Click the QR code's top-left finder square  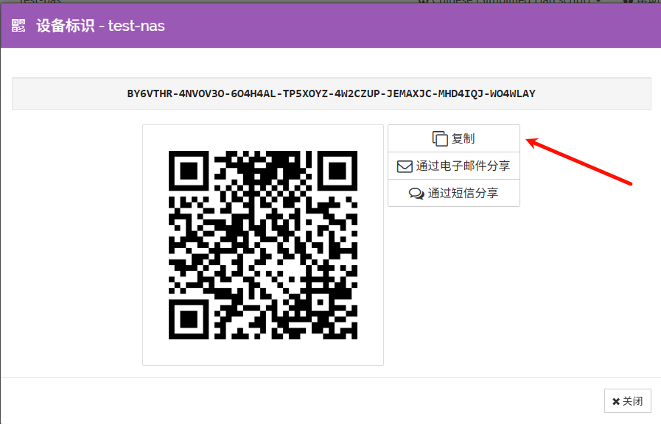tap(189, 171)
